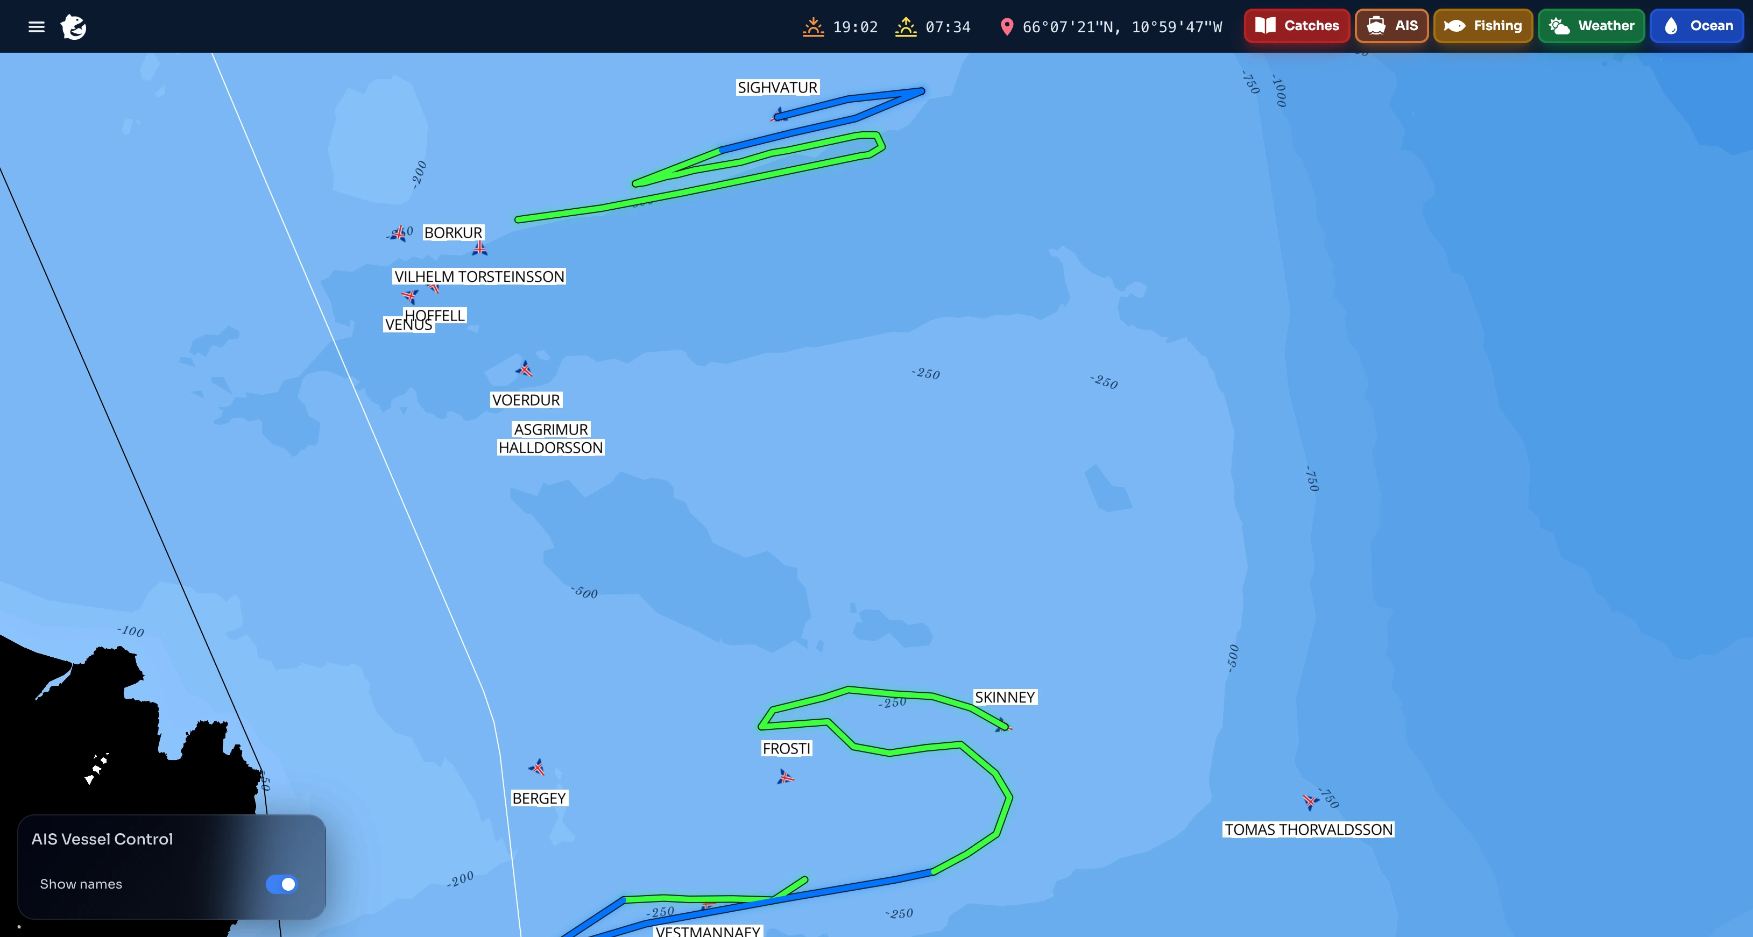The height and width of the screenshot is (937, 1753).
Task: Toggle the Show names switch
Action: click(x=281, y=884)
